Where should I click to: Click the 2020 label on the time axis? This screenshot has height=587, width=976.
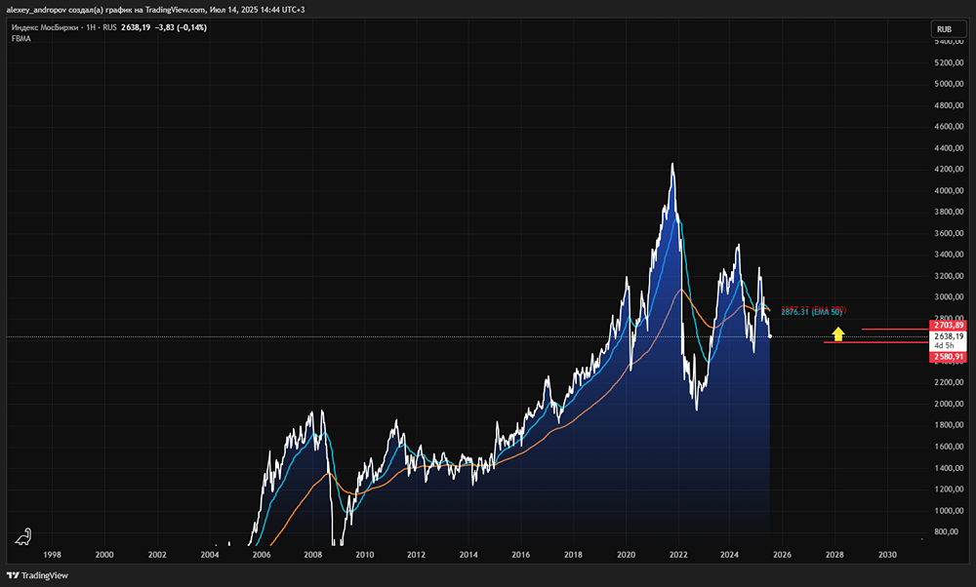click(x=626, y=555)
